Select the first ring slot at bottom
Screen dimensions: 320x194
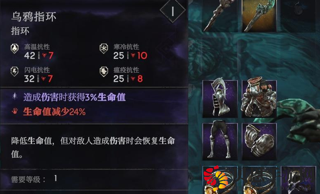pos(220,180)
